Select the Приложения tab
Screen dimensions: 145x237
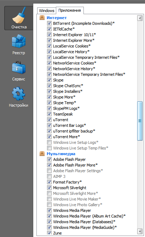(70, 10)
